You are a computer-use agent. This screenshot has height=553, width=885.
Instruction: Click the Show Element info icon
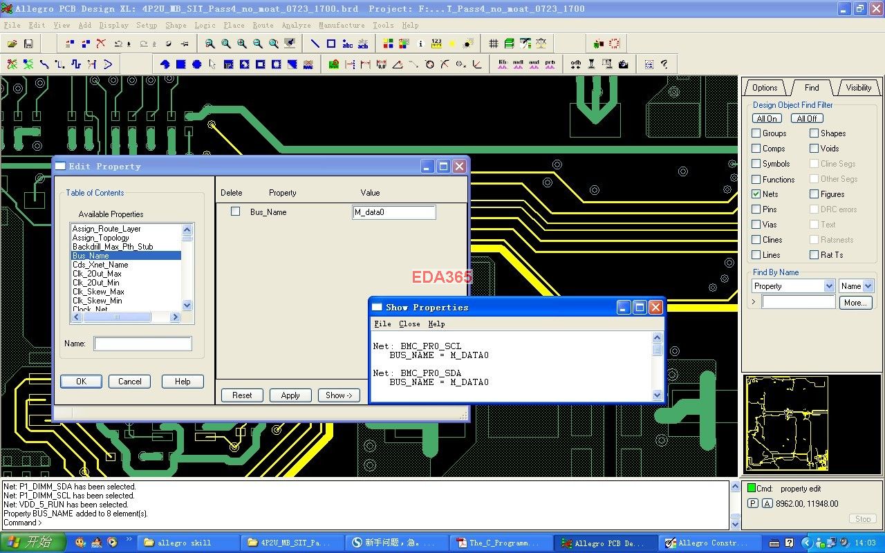(x=420, y=44)
